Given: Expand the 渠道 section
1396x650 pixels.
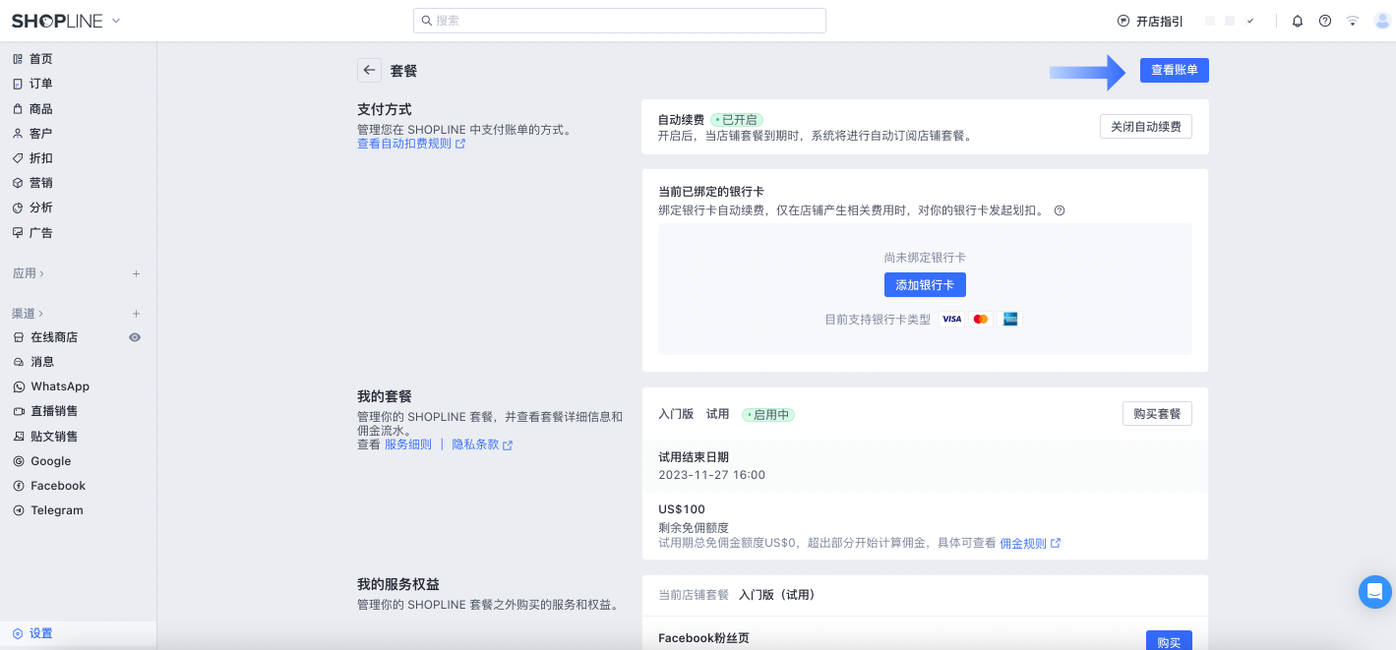Looking at the screenshot, I should point(29,314).
